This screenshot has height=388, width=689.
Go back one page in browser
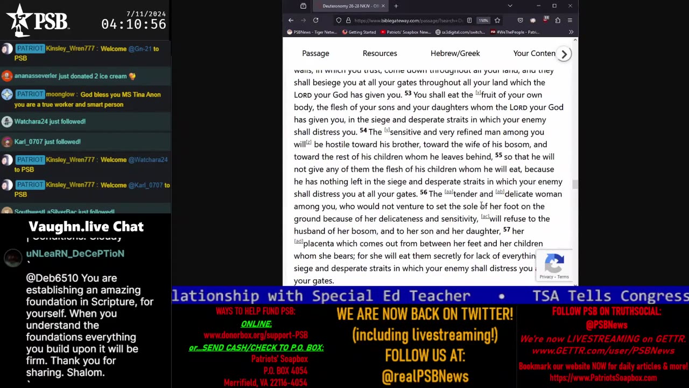point(291,20)
